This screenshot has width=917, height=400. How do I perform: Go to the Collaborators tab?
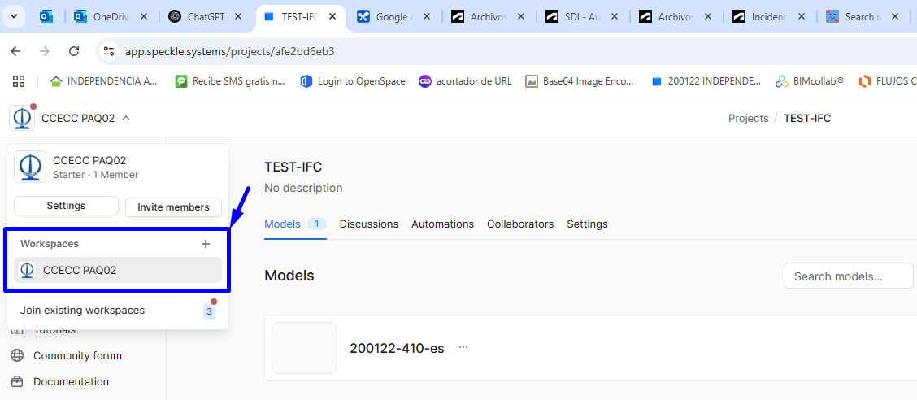tap(520, 224)
